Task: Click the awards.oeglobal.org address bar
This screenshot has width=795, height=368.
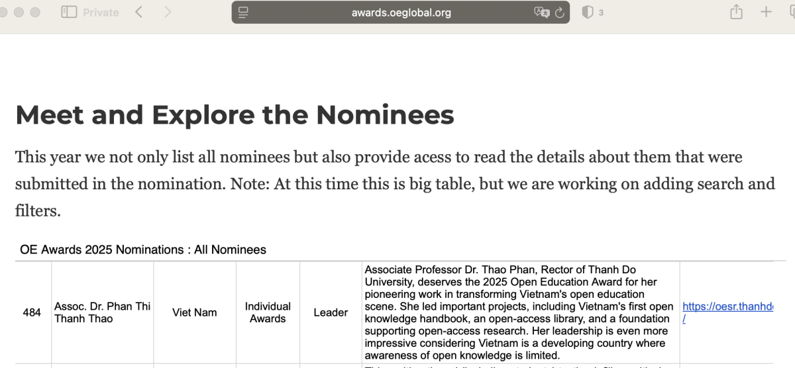Action: click(401, 13)
